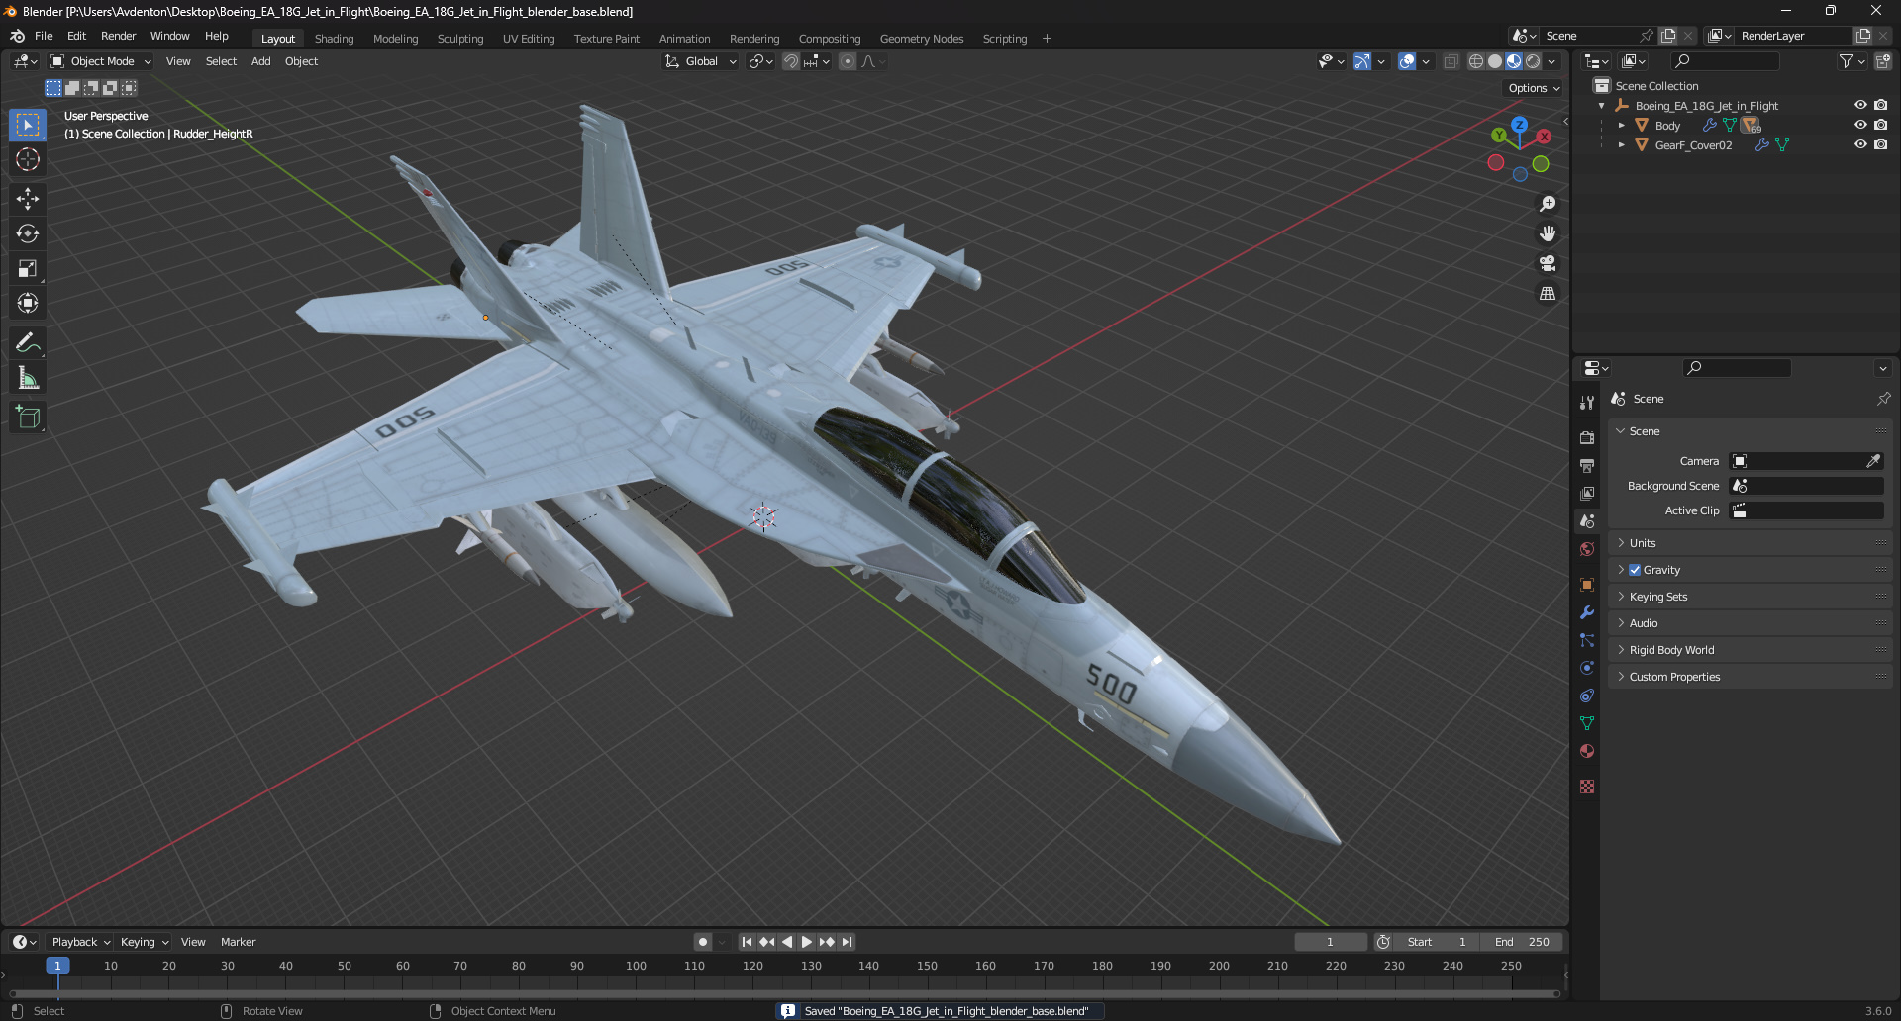1901x1021 pixels.
Task: Open the Output properties tab
Action: pyautogui.click(x=1587, y=465)
